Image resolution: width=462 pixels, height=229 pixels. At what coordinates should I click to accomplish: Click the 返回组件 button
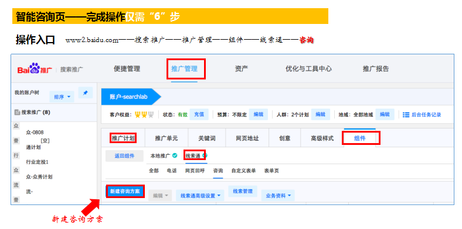pyautogui.click(x=124, y=156)
